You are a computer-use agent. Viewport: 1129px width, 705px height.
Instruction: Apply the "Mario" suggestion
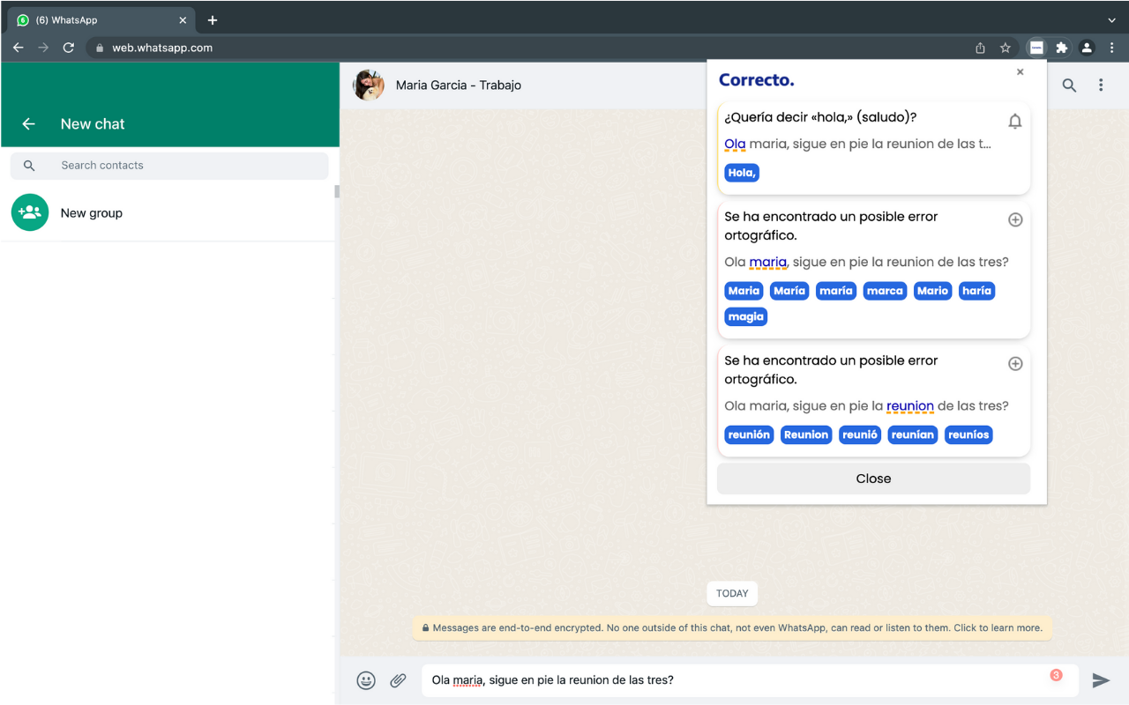tap(932, 291)
